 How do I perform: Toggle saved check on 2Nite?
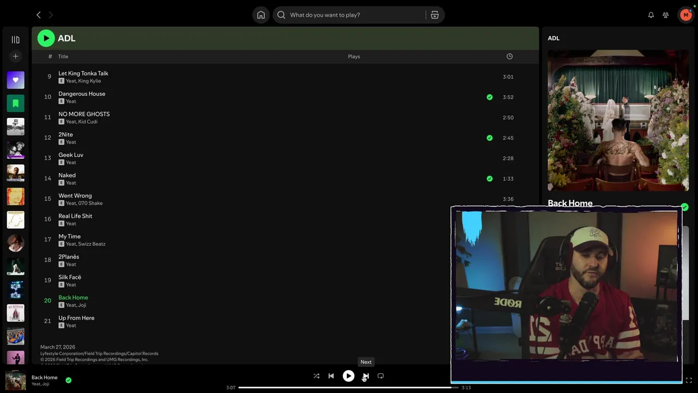[x=490, y=138]
